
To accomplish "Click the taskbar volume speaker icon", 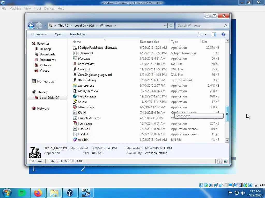I will point(243,193).
